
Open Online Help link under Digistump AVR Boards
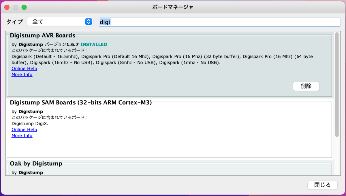point(24,68)
